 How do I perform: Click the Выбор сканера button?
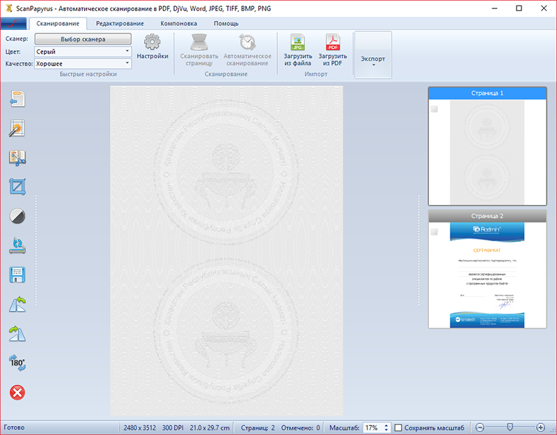tap(83, 39)
